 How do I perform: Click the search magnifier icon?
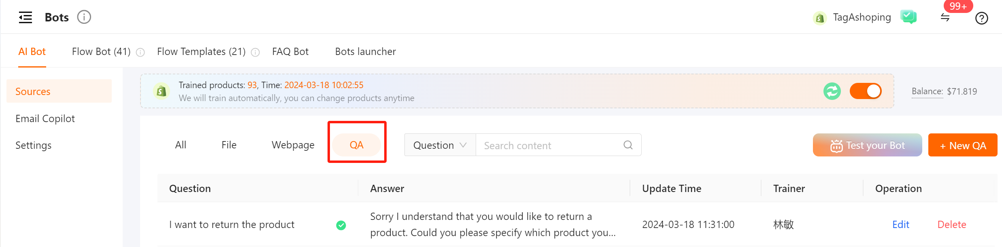click(x=628, y=145)
